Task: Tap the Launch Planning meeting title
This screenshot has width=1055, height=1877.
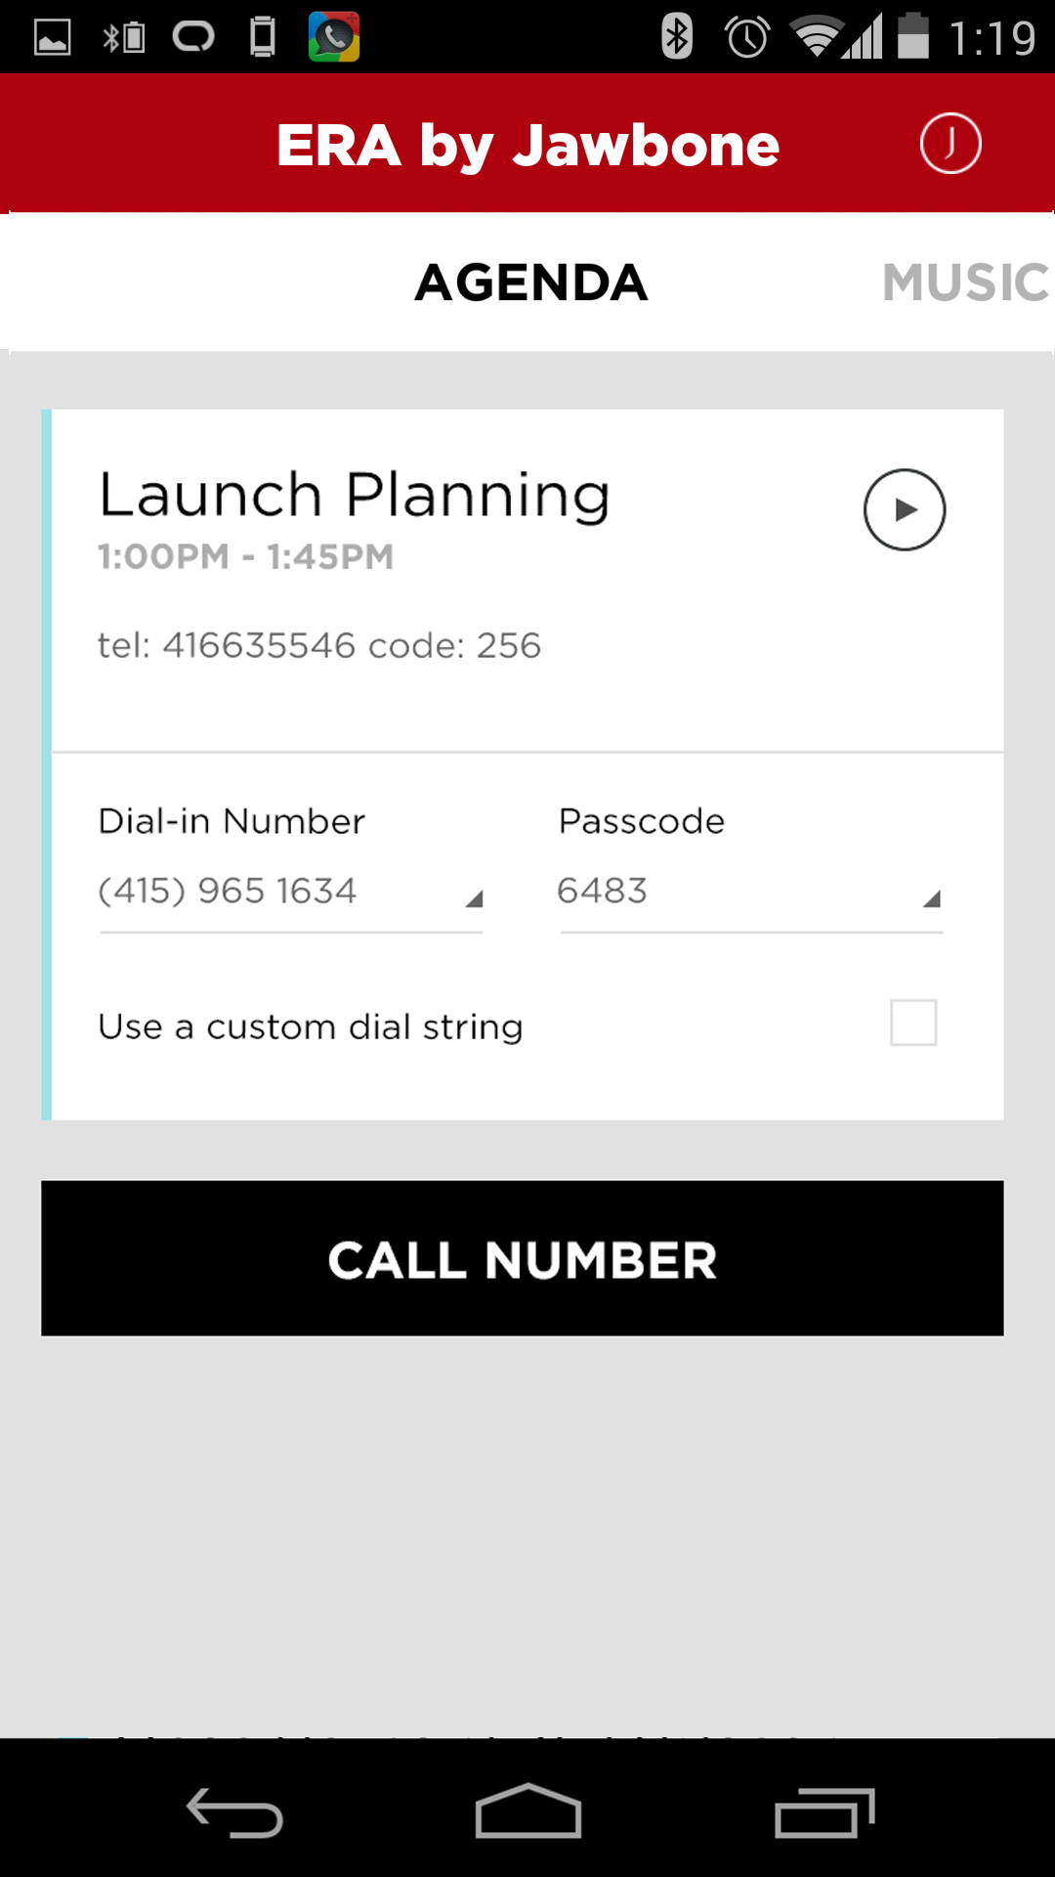Action: 355,495
